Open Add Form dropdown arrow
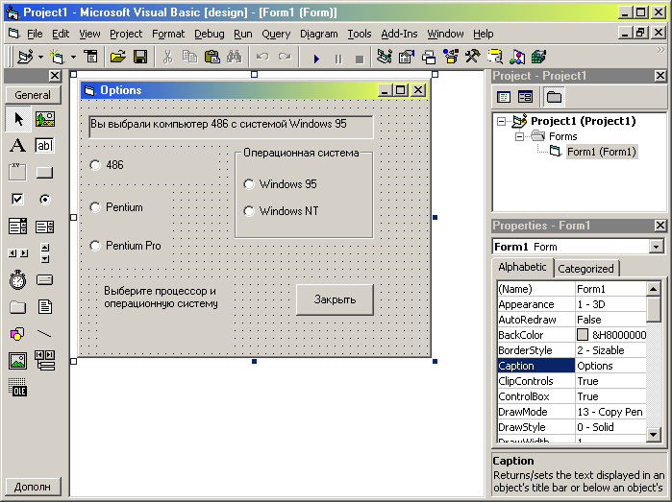The width and height of the screenshot is (672, 502). point(73,57)
